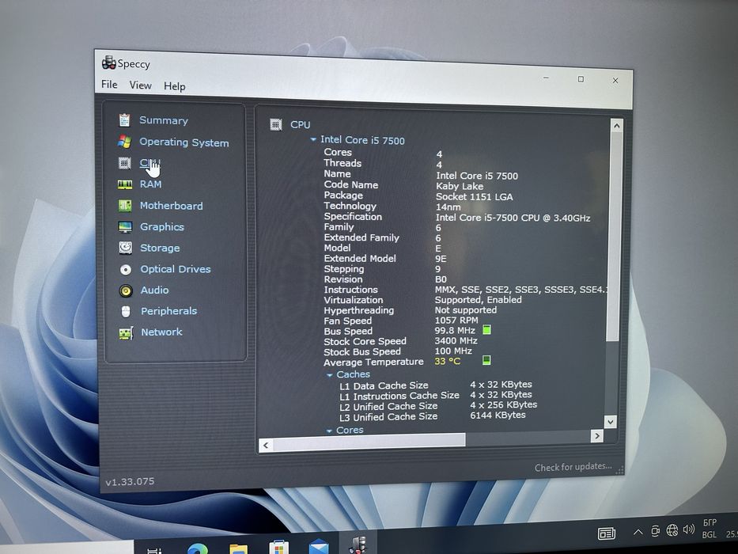The width and height of the screenshot is (738, 554).
Task: Click the horizontal scrollbar left arrow
Action: coord(266,445)
